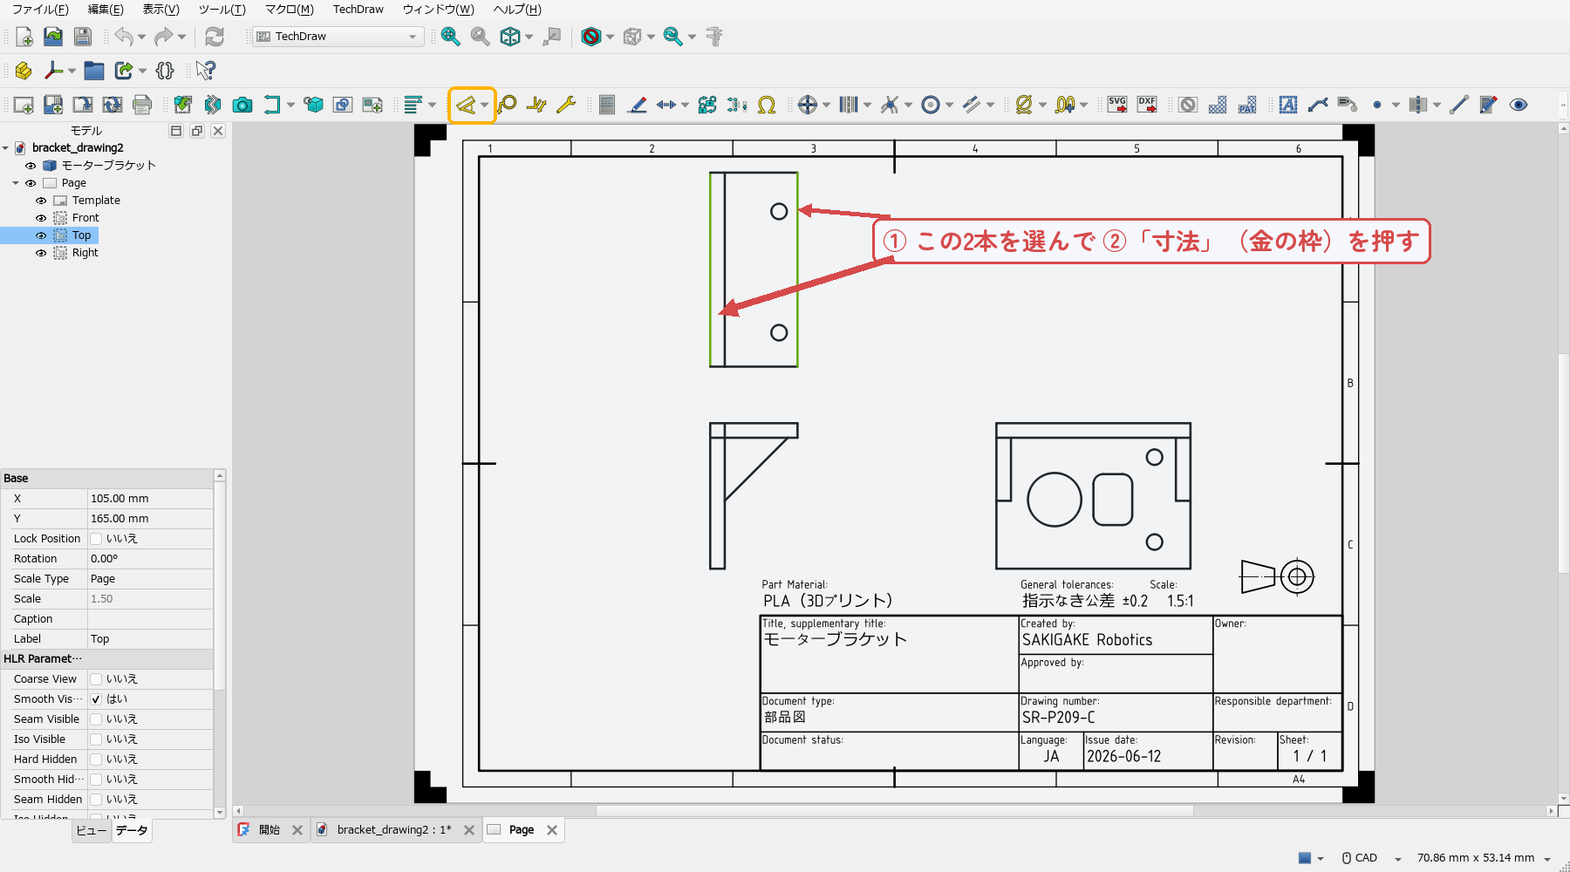This screenshot has width=1570, height=872.
Task: Hide the Template tree item
Action: (41, 201)
